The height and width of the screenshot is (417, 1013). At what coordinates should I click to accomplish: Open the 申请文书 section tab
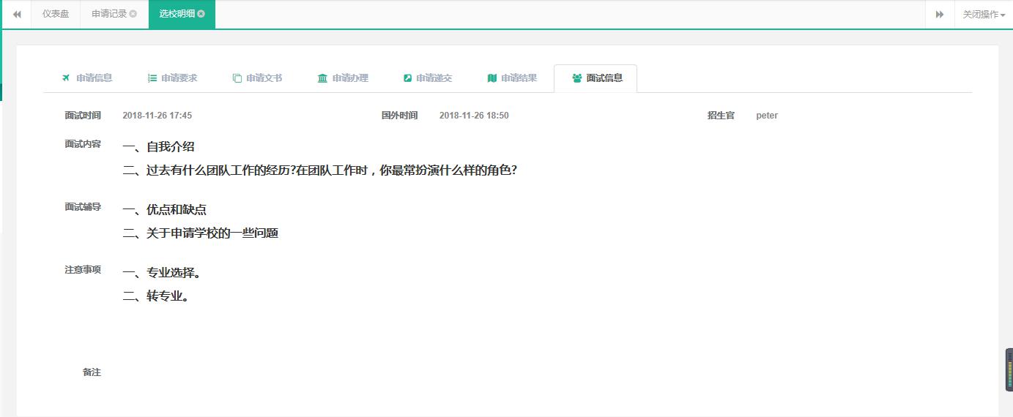(257, 78)
